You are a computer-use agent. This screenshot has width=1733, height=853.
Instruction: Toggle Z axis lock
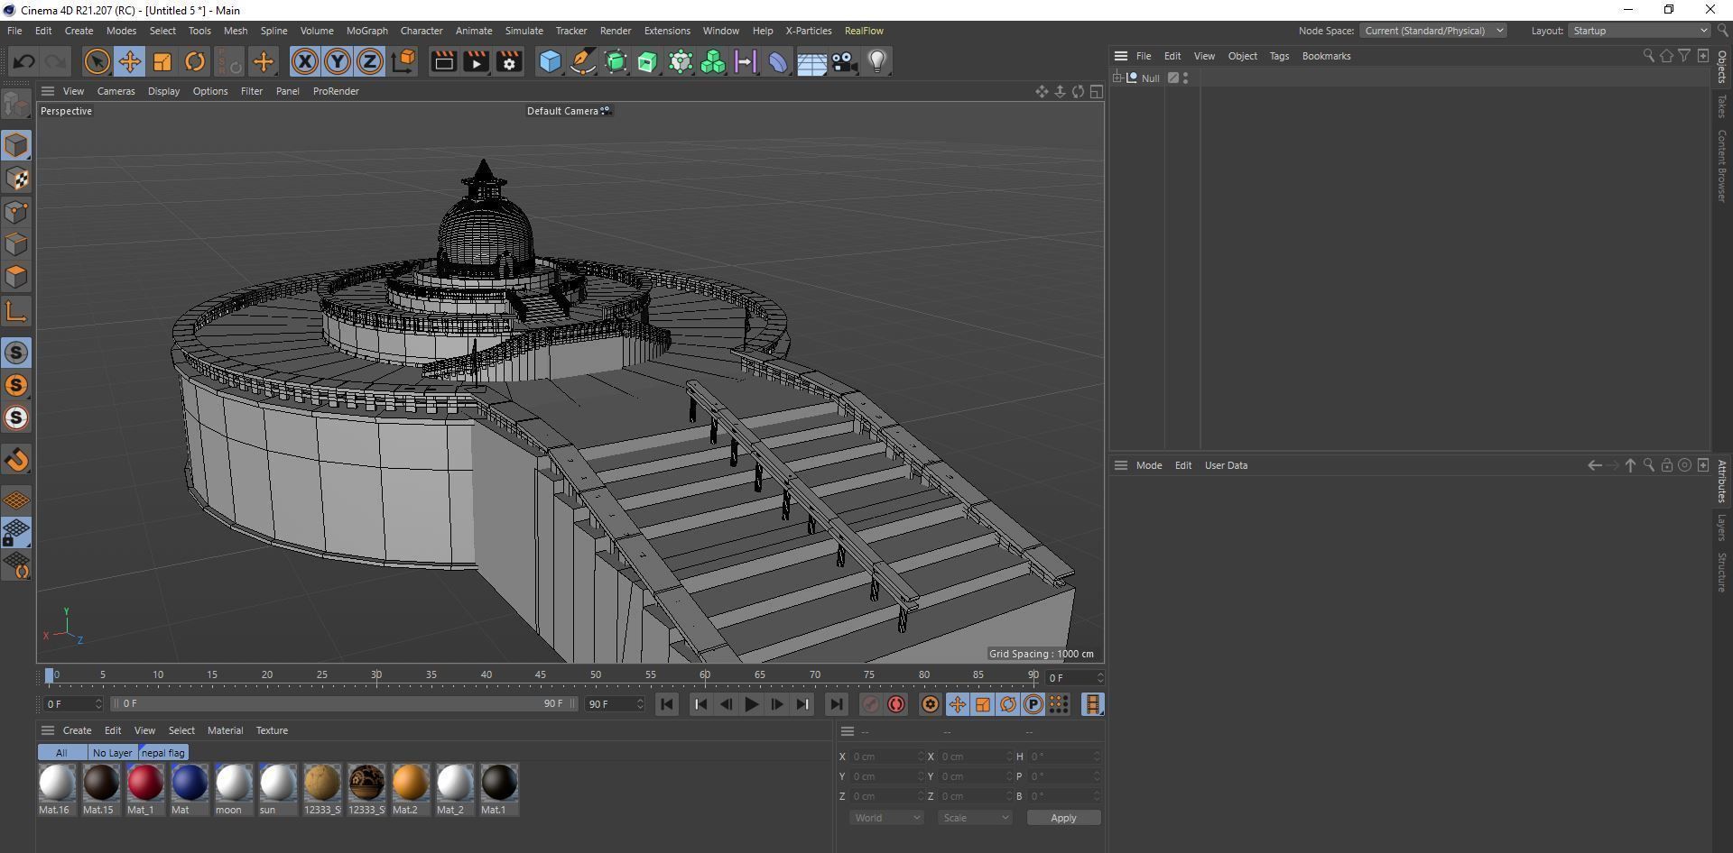[370, 61]
